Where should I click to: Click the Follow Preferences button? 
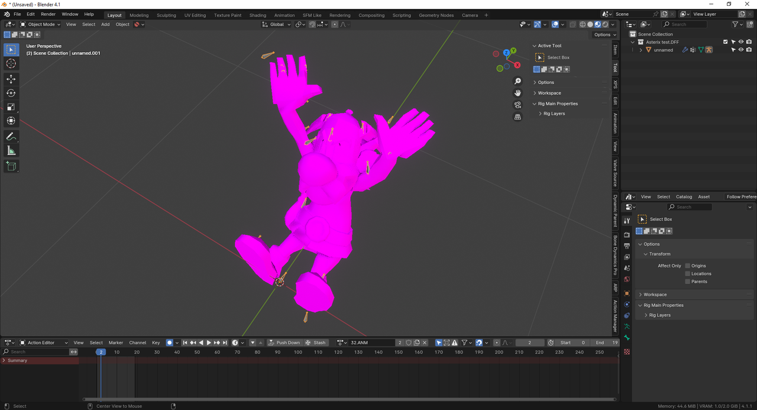click(742, 196)
